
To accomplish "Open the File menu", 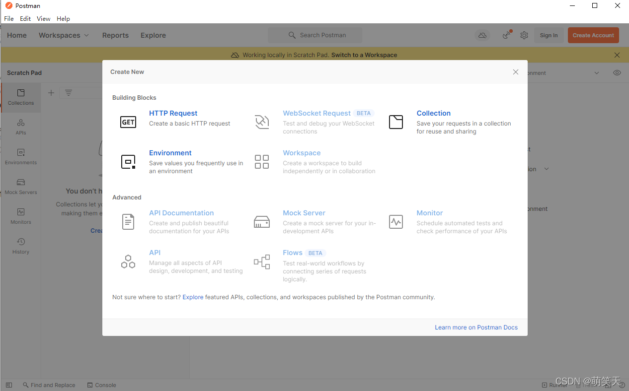I will [x=9, y=18].
